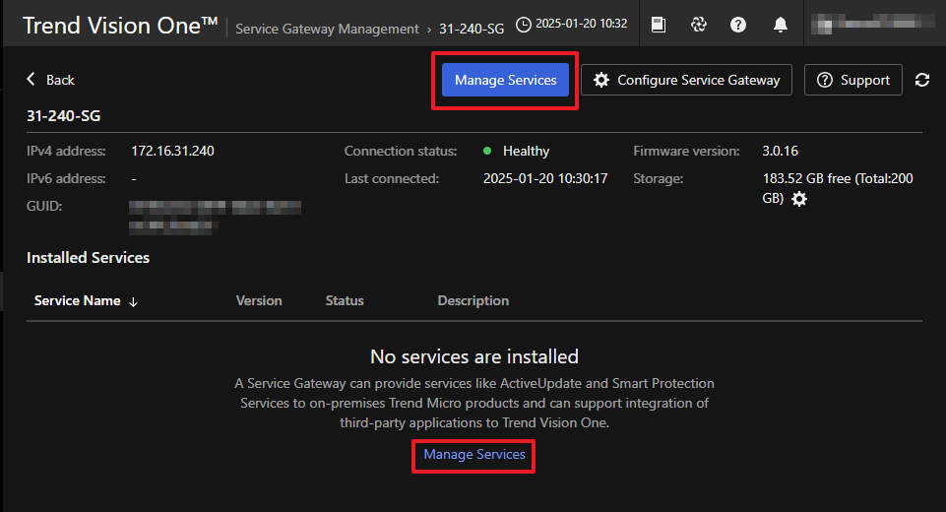Screen dimensions: 946x512
Task: Click the refresh icon beside Support
Action: pos(922,81)
